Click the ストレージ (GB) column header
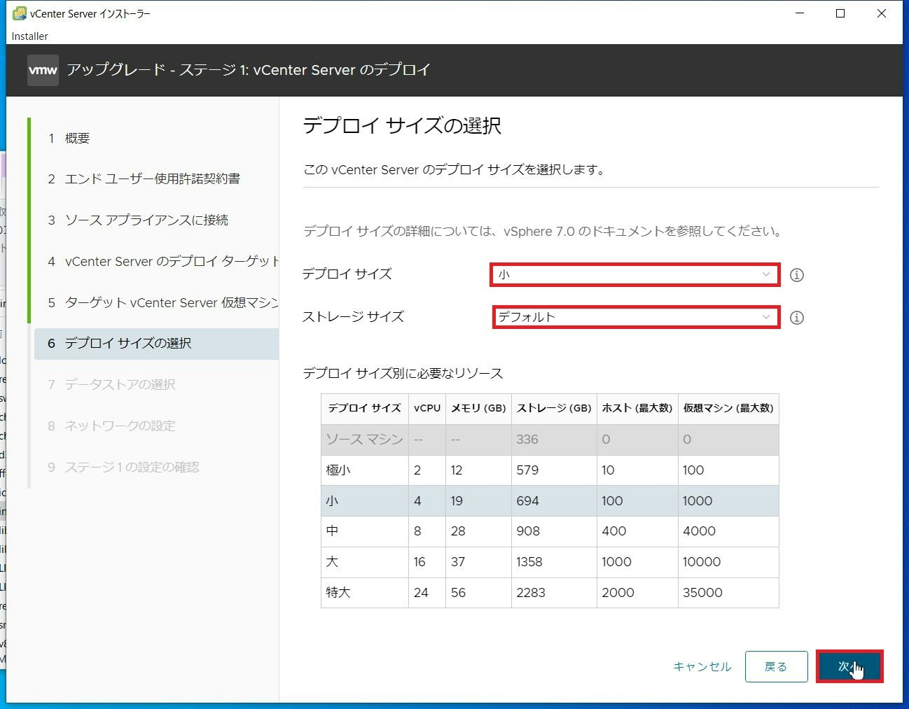Screen dimensions: 909x709 pos(554,408)
